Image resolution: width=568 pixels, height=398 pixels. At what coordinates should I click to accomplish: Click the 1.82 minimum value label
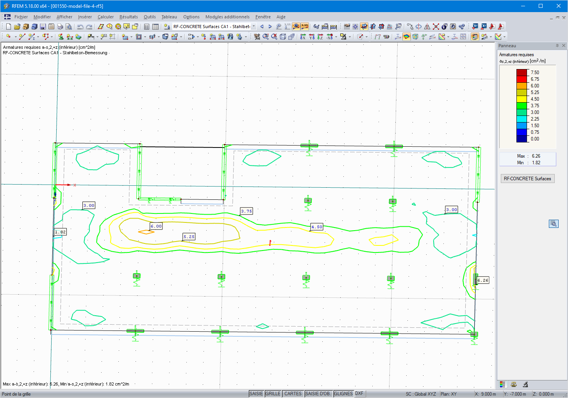pos(61,232)
